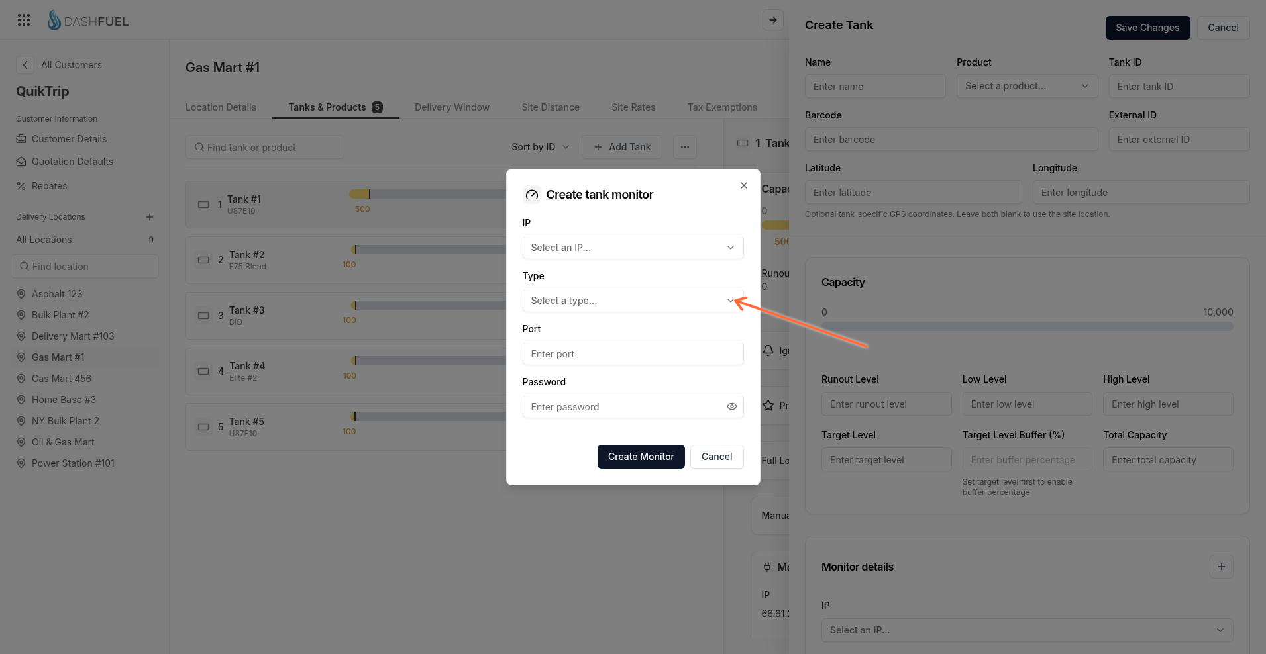Viewport: 1266px width, 654px height.
Task: Click Cancel in Create Tank panel
Action: (x=1223, y=28)
